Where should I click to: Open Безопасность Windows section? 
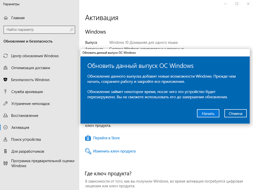pos(30,80)
